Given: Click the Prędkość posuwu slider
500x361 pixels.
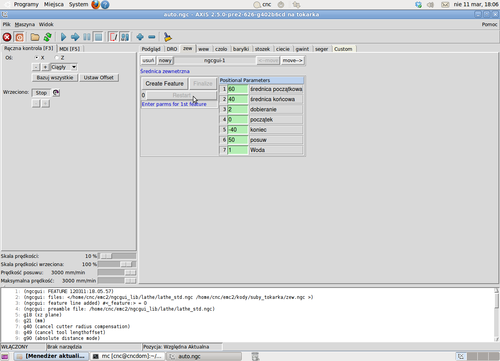Looking at the screenshot, I should pos(117,273).
